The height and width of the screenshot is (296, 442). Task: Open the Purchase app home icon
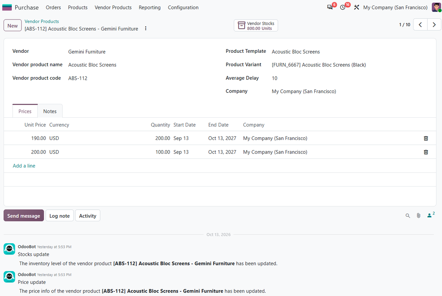7,7
